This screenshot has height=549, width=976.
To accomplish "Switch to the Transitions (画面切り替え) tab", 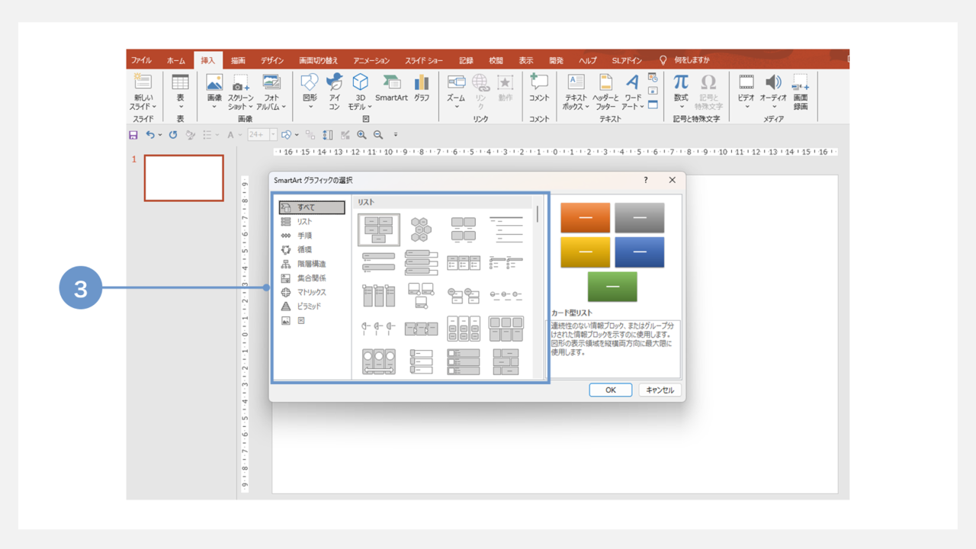I will tap(319, 60).
